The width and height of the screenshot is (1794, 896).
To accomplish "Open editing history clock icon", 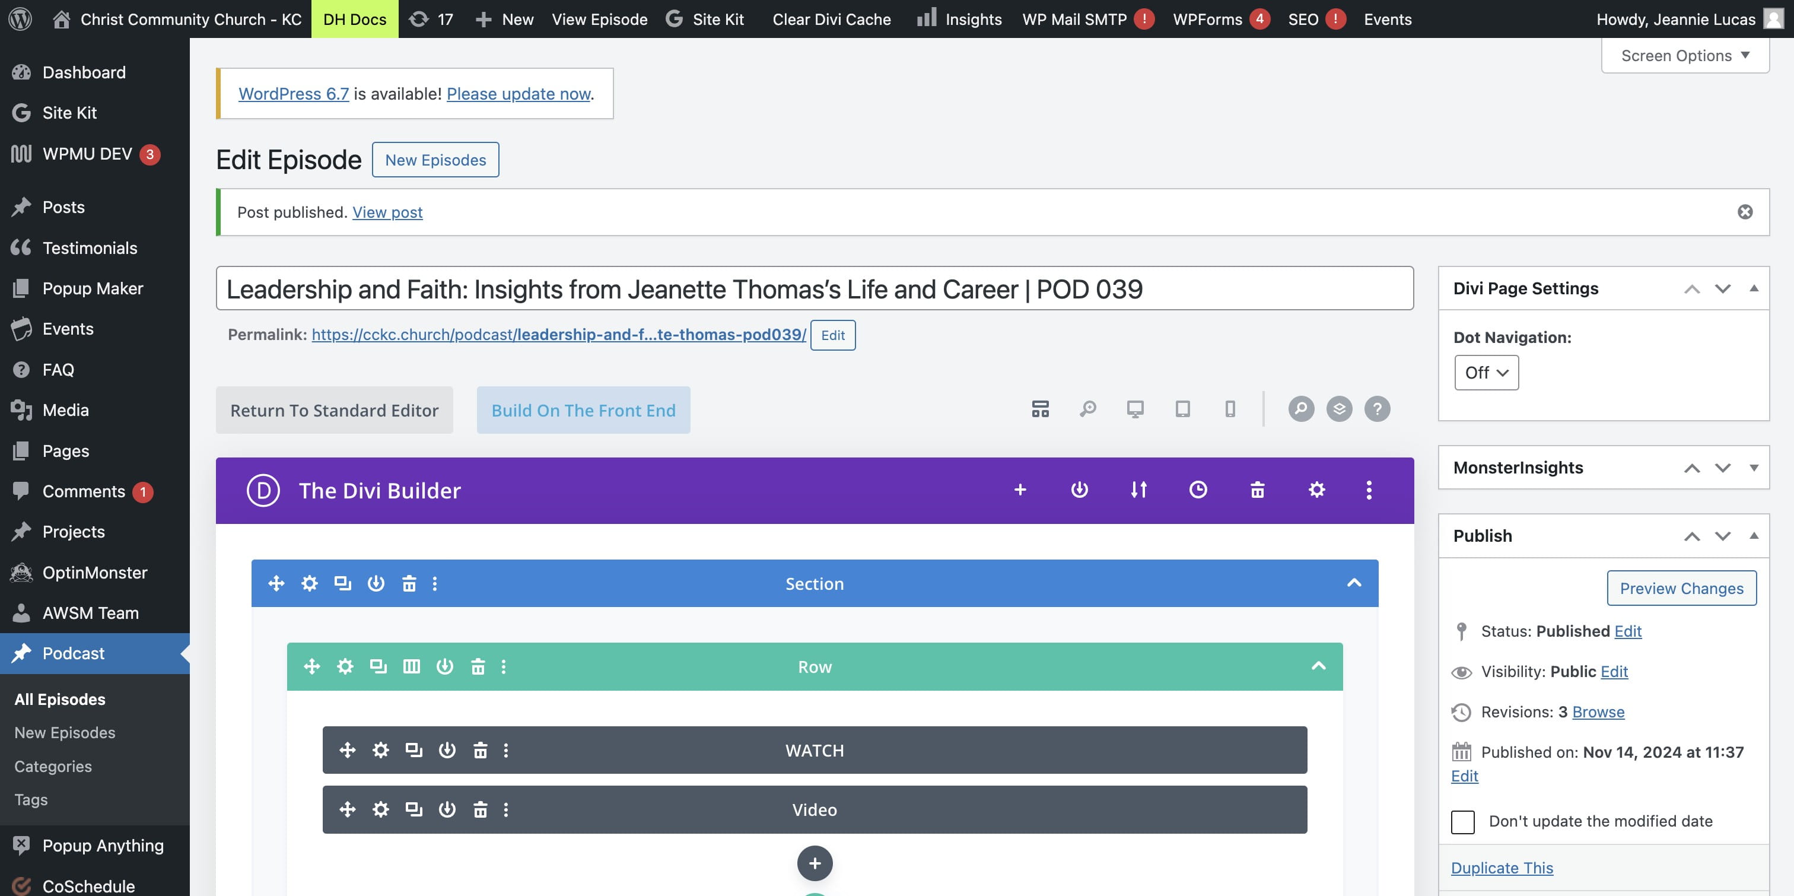I will point(1198,490).
